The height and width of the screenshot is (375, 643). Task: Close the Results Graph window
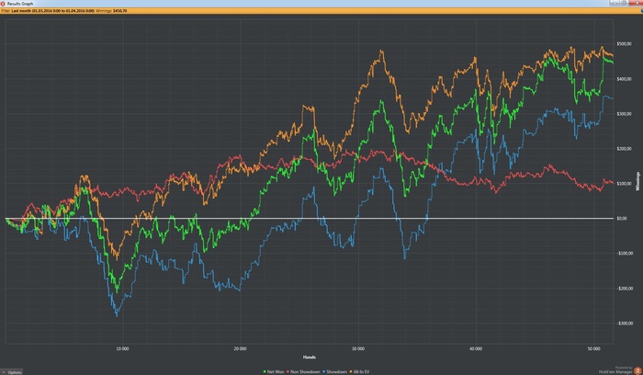click(637, 3)
